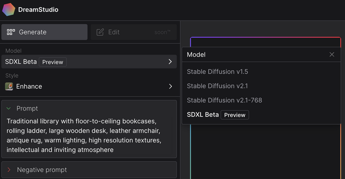Image resolution: width=345 pixels, height=179 pixels.
Task: Click the chevron arrow in the Model row
Action: [x=170, y=62]
